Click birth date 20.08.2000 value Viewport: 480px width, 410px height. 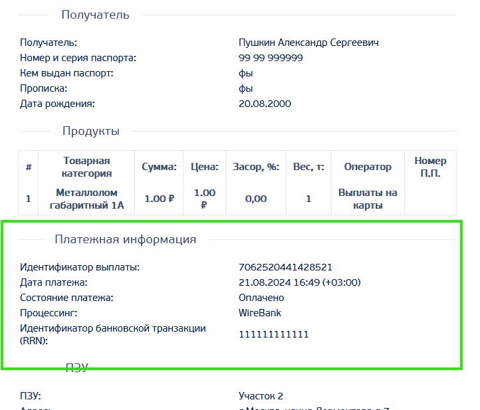coord(265,104)
